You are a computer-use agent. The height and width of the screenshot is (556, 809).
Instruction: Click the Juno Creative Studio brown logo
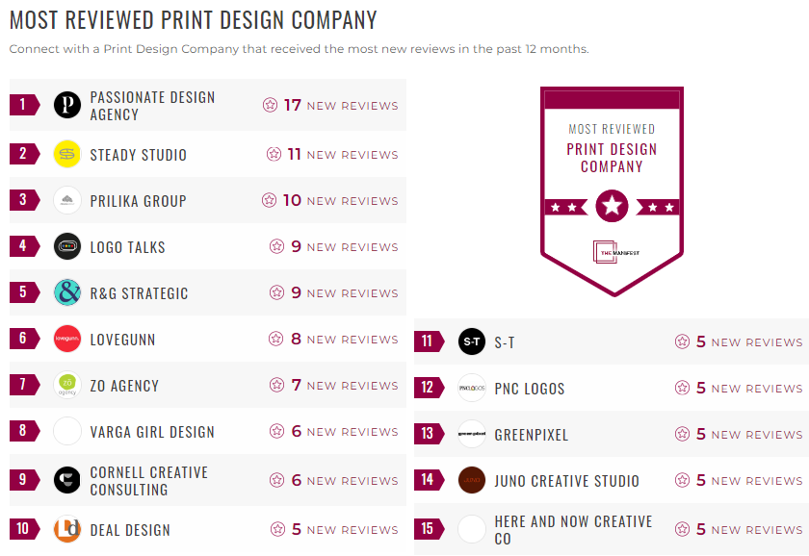click(471, 480)
